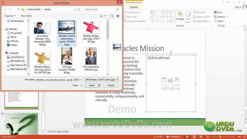Click slide 19 Questions thumbnail
Viewport: 247px width, 139px height.
click(x=21, y=124)
